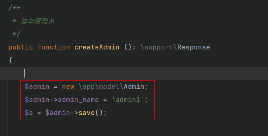Click the Response return type
This screenshot has width=268, height=136.
point(194,47)
